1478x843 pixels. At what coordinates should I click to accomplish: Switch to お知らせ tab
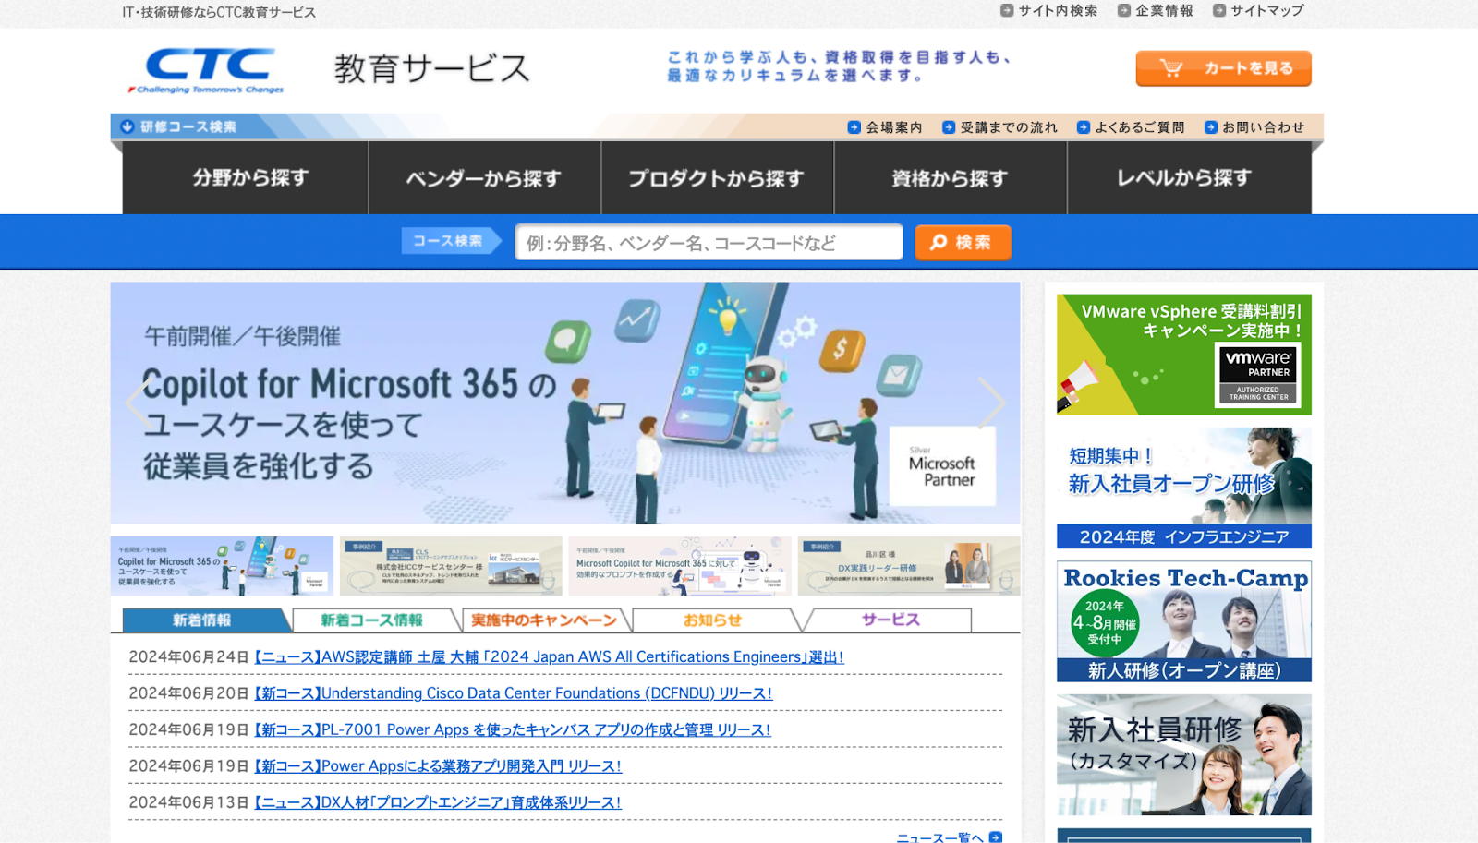tap(713, 620)
